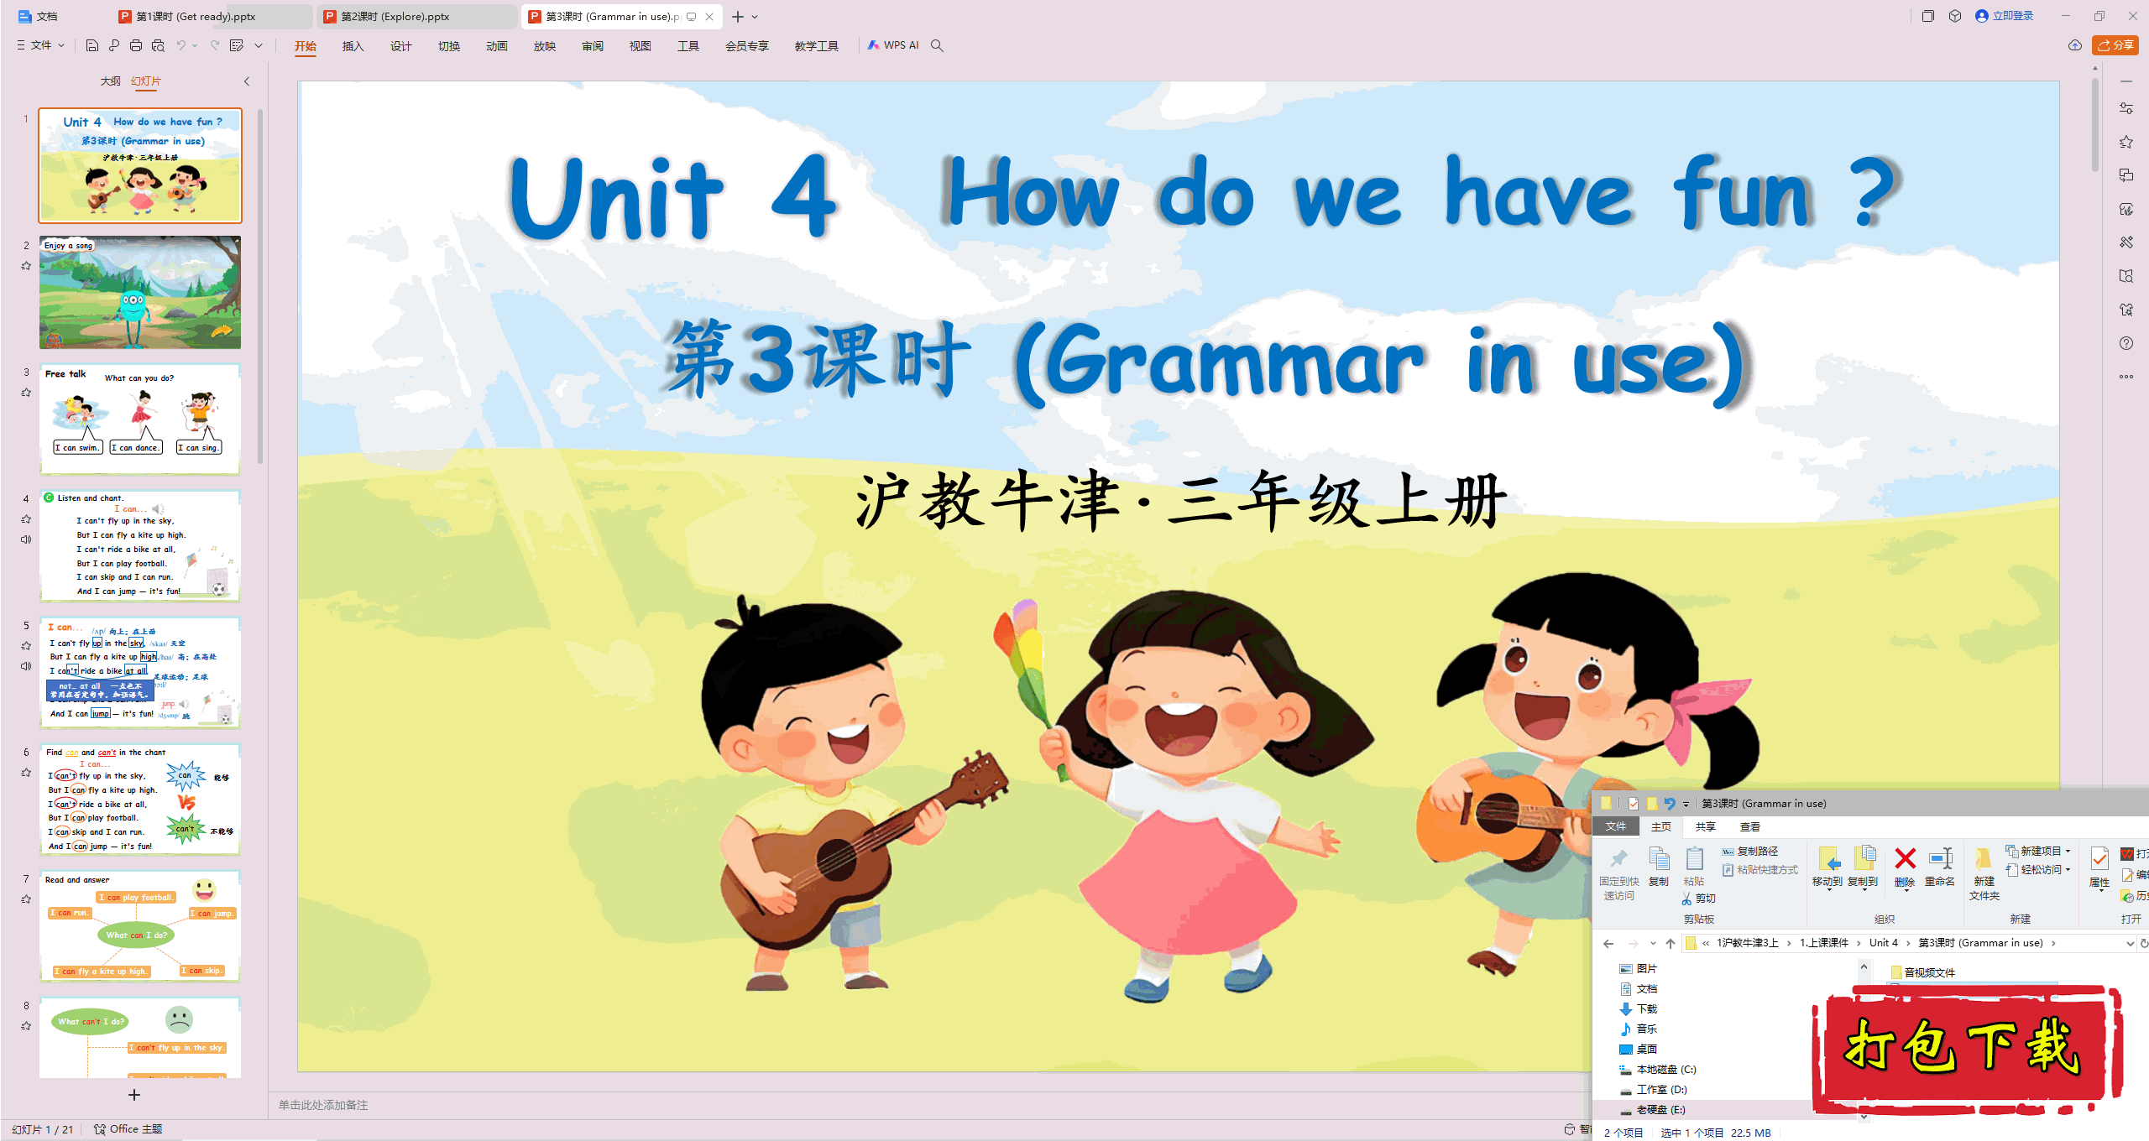Click 1.上课课件 in Explorer breadcrumb
The height and width of the screenshot is (1141, 2149).
tap(1823, 943)
